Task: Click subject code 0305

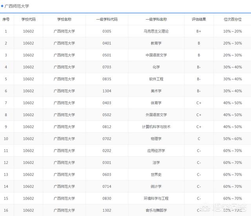Action: [x=107, y=31]
